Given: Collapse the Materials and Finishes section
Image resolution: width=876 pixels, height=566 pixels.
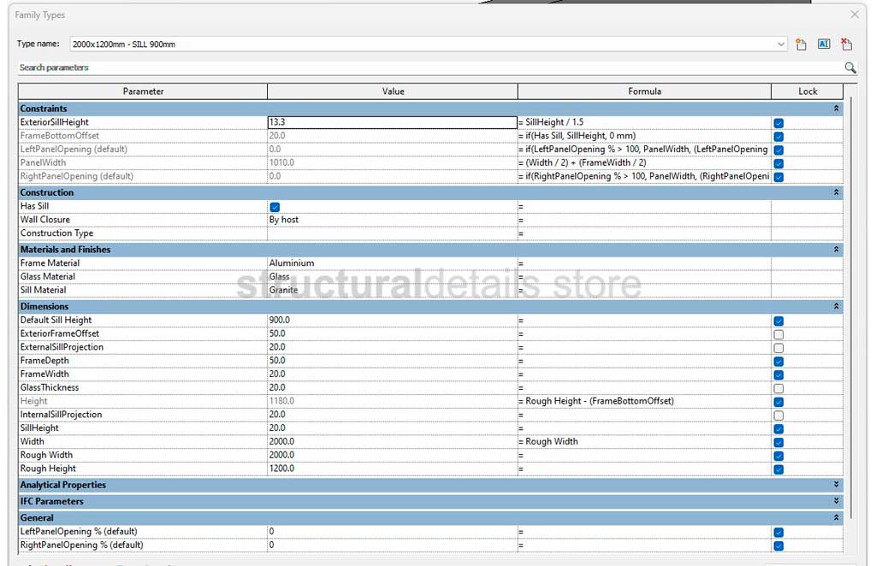Looking at the screenshot, I should click(836, 250).
